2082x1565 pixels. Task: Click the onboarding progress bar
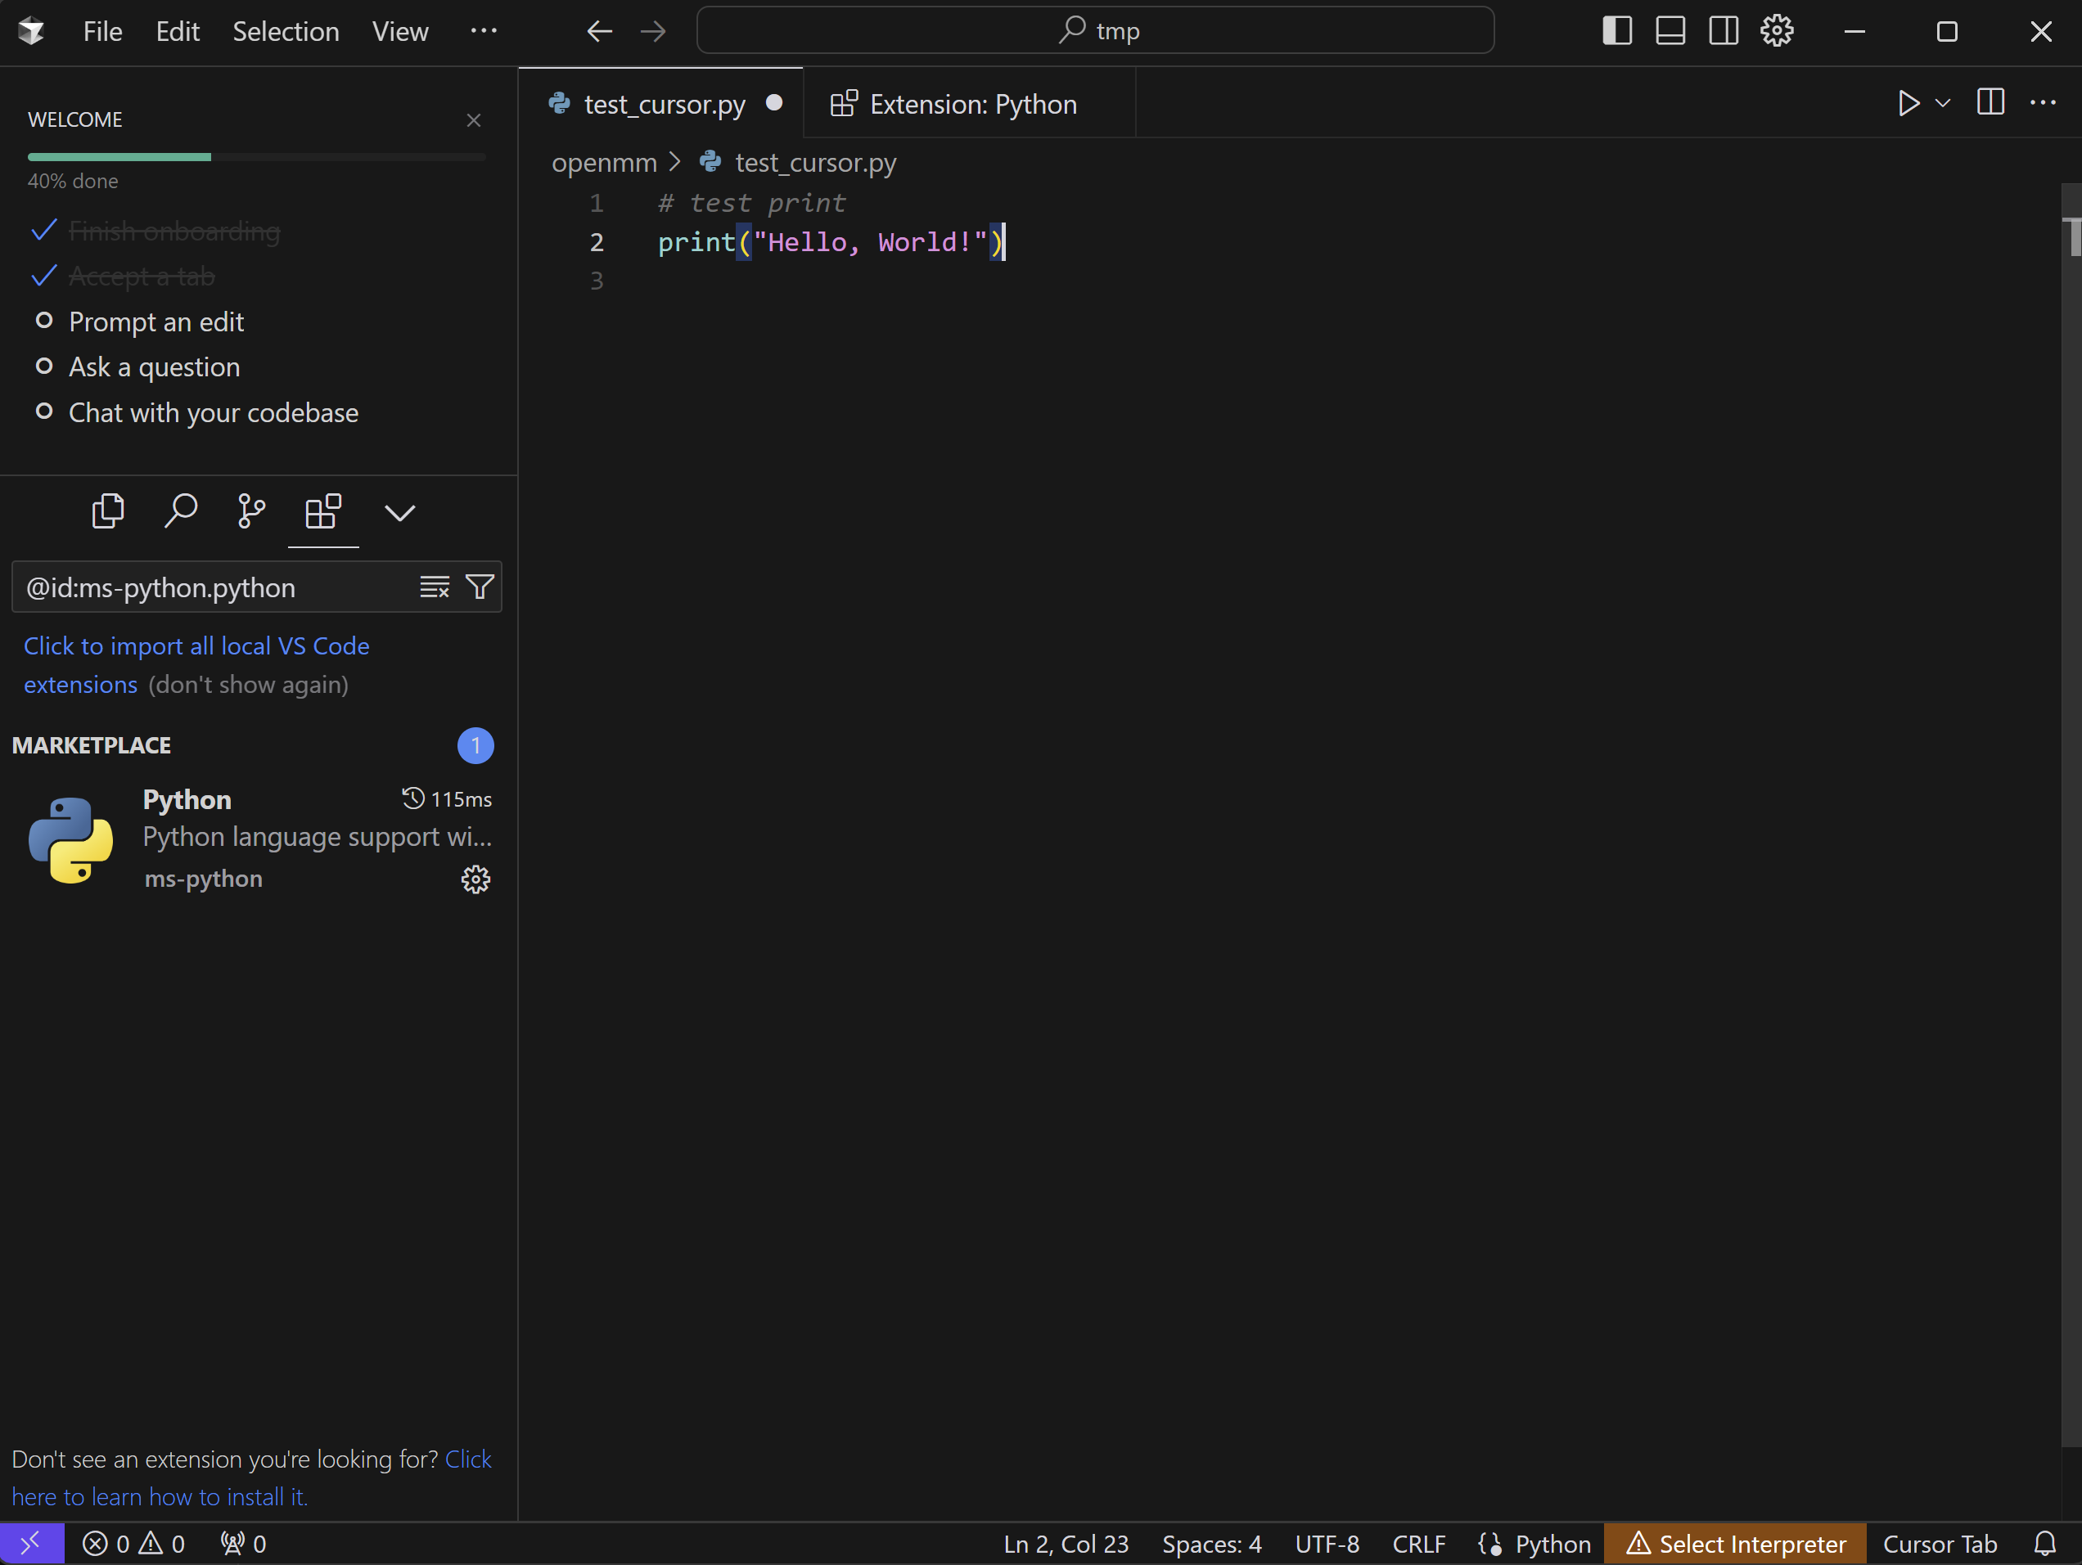tap(256, 157)
